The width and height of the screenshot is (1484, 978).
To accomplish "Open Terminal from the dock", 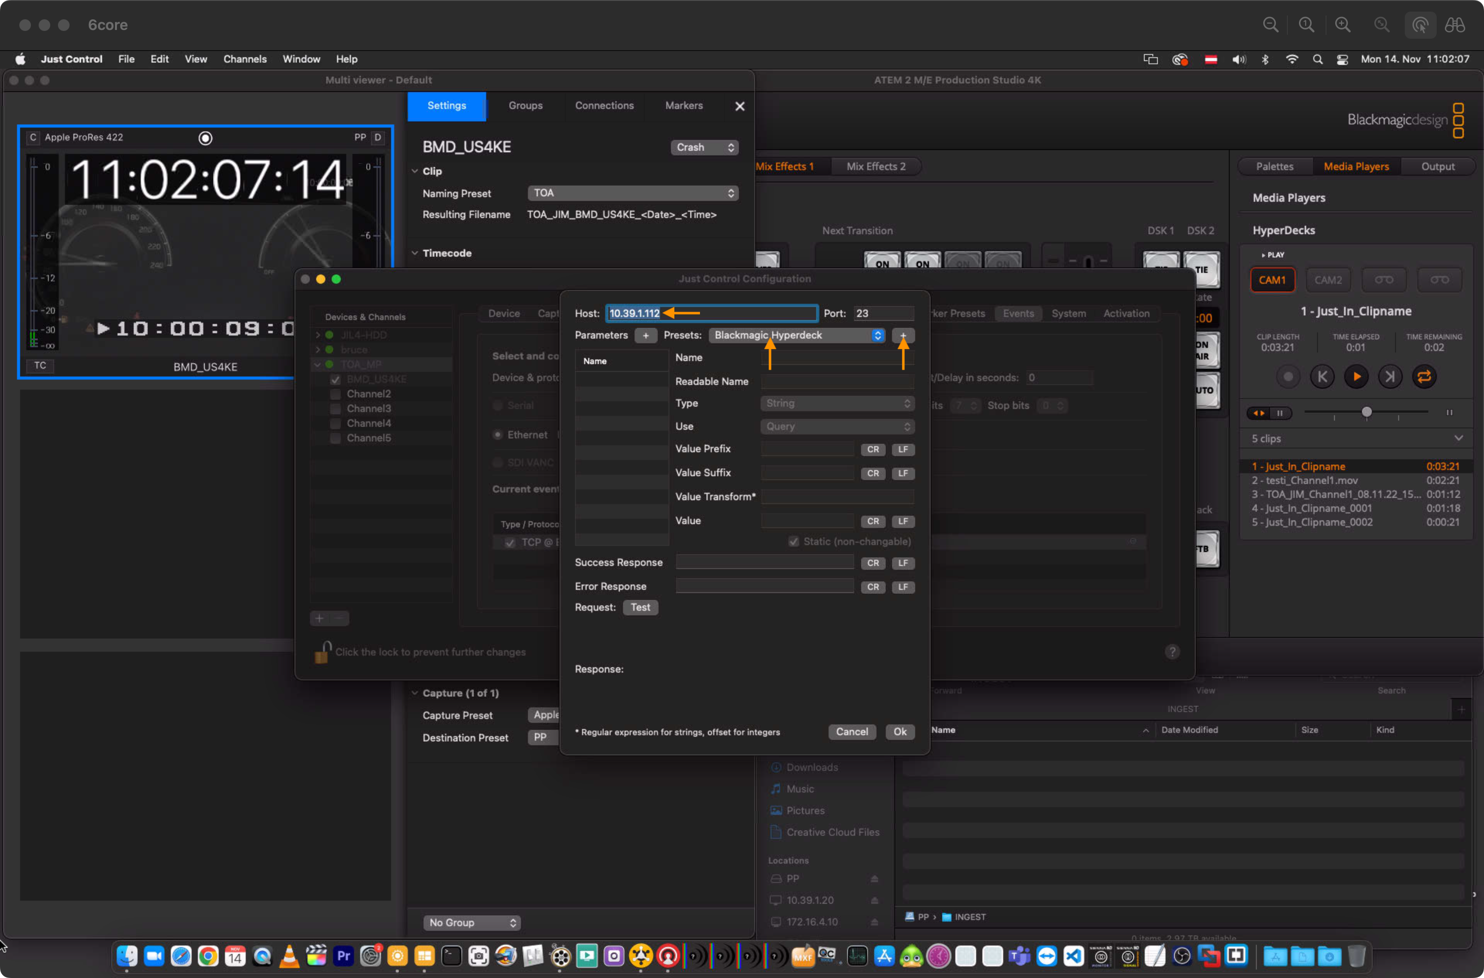I will coord(451,956).
